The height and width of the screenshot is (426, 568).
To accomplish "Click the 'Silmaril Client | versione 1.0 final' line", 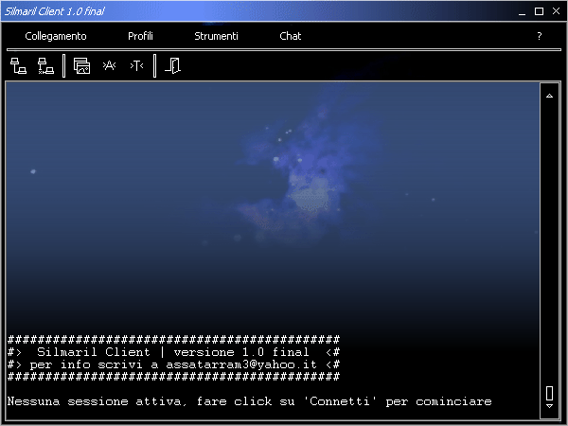I will tap(173, 352).
